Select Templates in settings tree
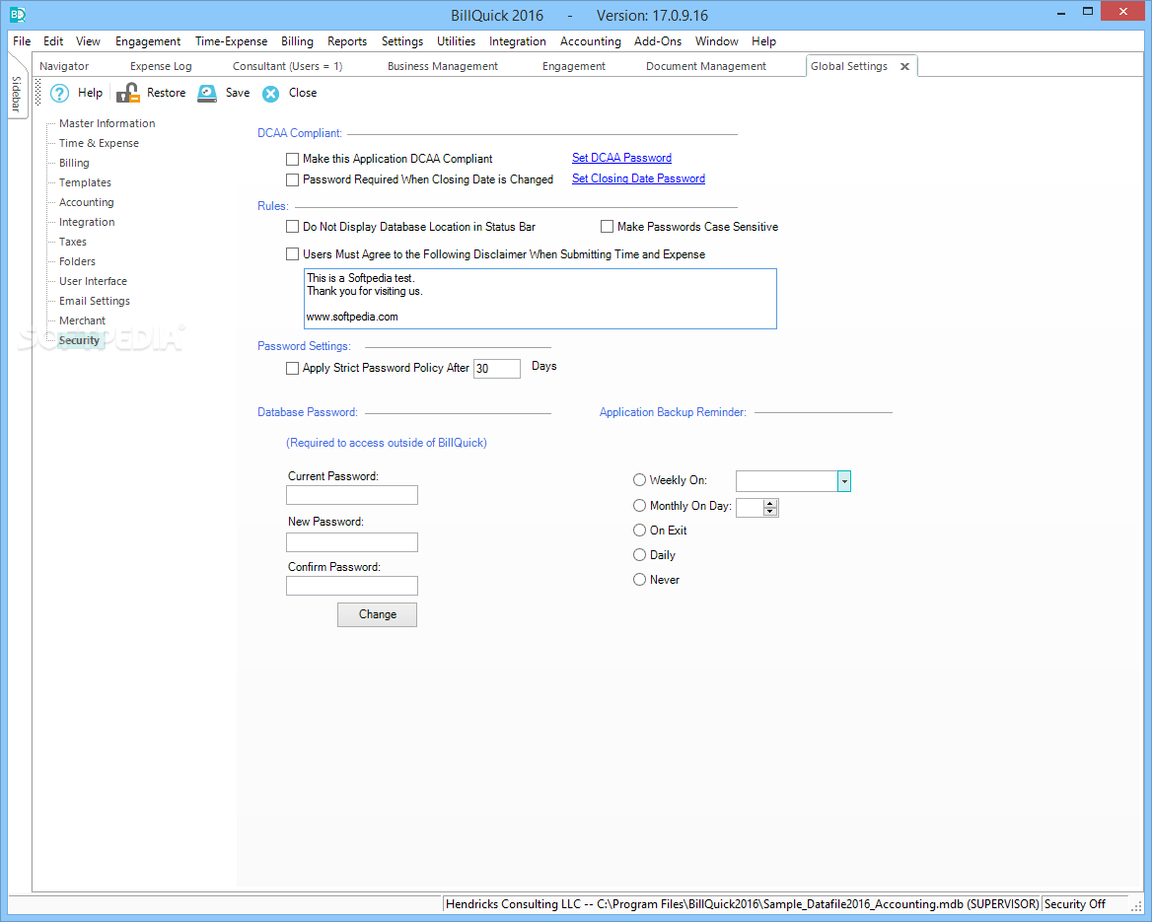Viewport: 1152px width, 922px height. pyautogui.click(x=85, y=183)
